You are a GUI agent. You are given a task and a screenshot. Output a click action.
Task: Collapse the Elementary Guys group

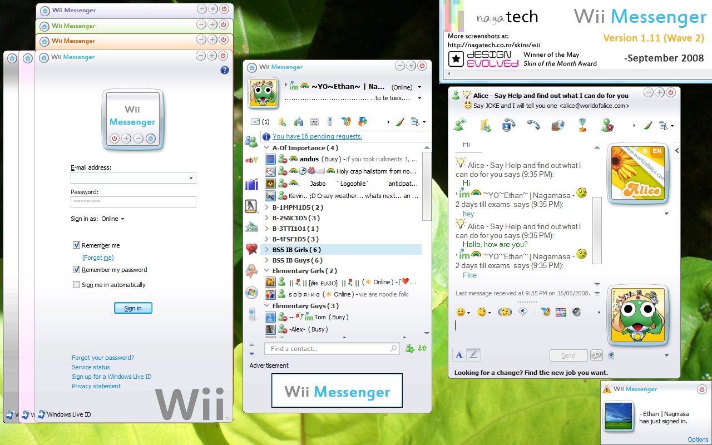point(266,306)
